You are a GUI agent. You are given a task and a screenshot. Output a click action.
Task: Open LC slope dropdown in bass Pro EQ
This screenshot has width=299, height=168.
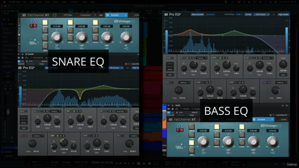tap(184, 83)
